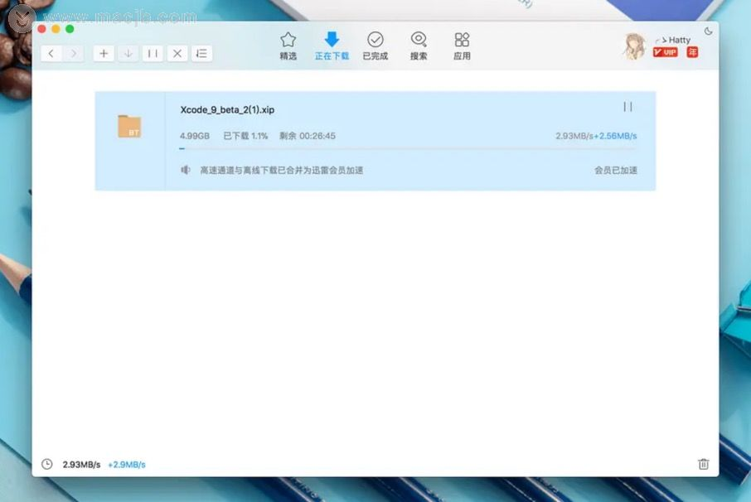The height and width of the screenshot is (502, 751).
Task: Click the 会员已加速 member acceleration label
Action: tap(615, 171)
